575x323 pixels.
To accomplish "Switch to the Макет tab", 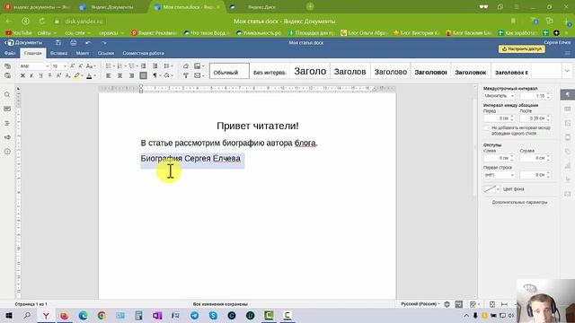I will coord(83,53).
